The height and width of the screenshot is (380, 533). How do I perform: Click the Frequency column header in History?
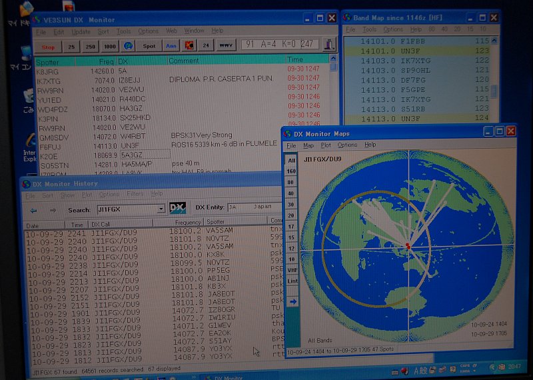(x=177, y=223)
